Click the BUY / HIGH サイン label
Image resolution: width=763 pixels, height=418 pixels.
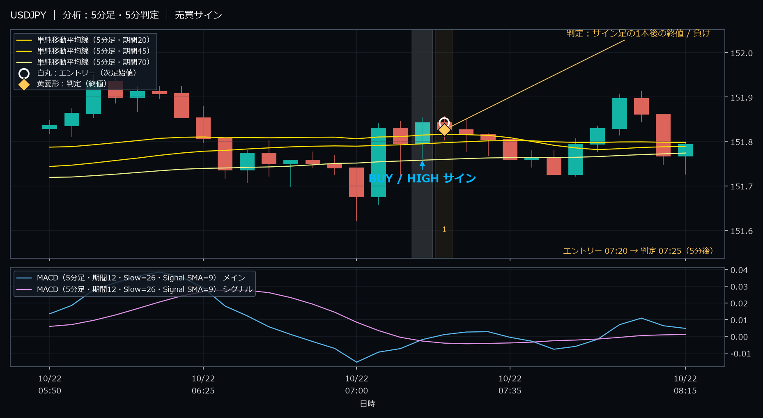pyautogui.click(x=422, y=179)
